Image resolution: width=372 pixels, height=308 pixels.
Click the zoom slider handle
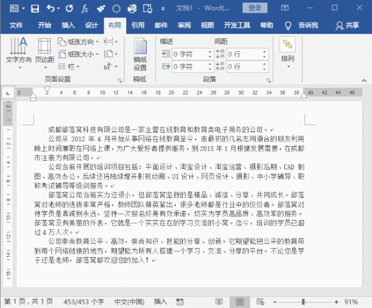(303, 302)
